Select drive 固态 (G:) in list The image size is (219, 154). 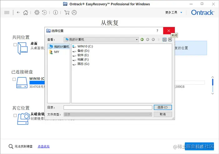[81, 64]
